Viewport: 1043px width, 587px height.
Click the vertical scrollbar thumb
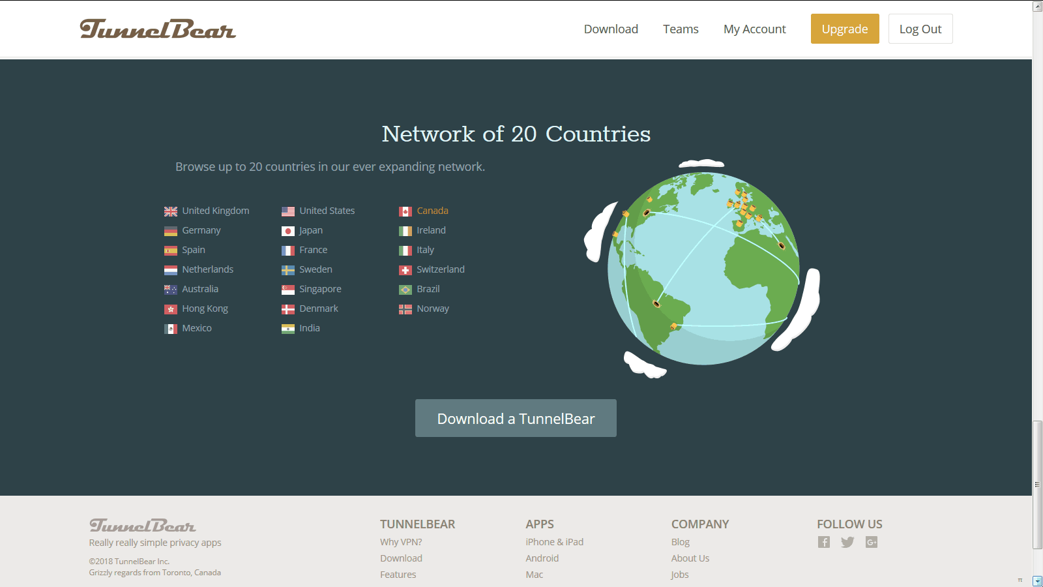1038,485
